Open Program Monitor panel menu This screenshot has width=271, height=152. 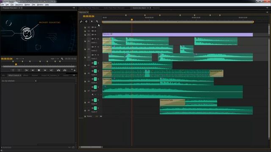[x=74, y=8]
